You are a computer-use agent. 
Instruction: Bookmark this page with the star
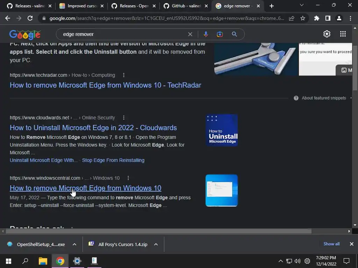tap(303, 18)
